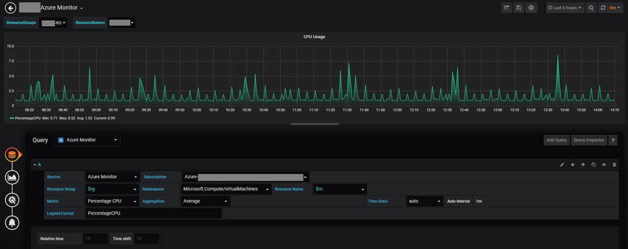The height and width of the screenshot is (249, 628).
Task: Open the Time Grain auto dropdown
Action: [x=425, y=200]
